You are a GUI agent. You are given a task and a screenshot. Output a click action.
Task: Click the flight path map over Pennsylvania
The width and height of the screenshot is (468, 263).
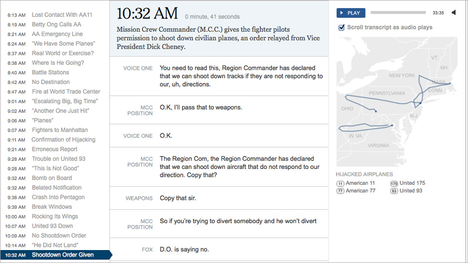387,93
